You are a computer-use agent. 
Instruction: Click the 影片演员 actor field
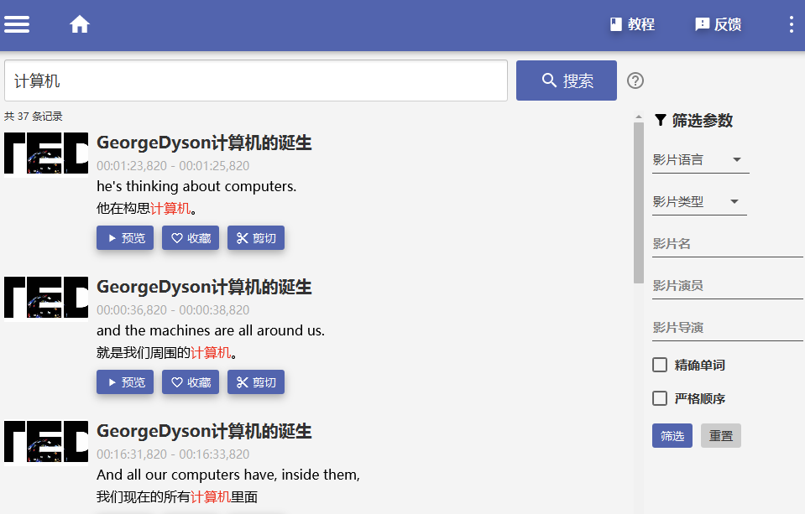pos(727,286)
